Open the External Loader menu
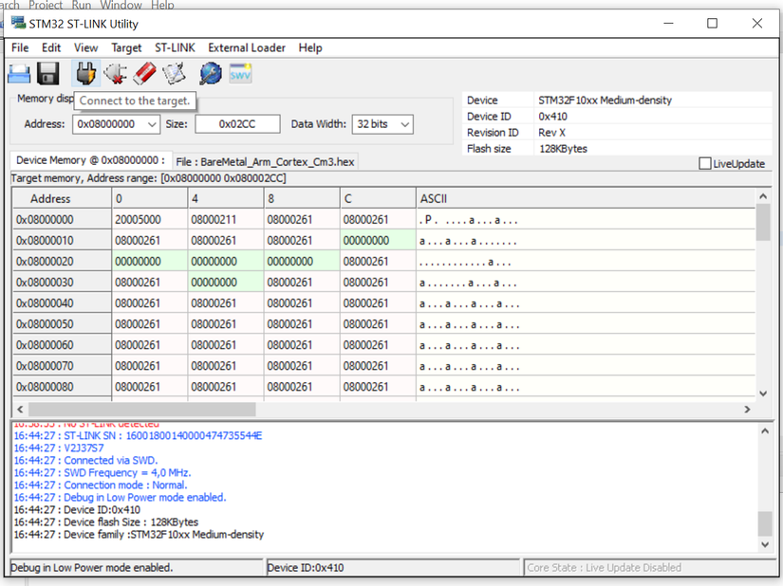 (x=247, y=47)
